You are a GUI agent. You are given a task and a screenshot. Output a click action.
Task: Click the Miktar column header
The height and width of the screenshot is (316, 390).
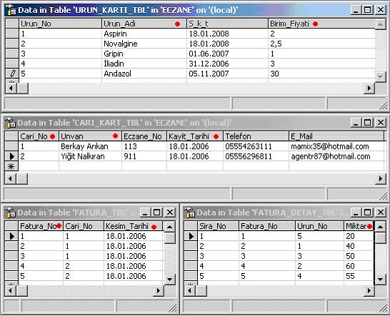359,226
